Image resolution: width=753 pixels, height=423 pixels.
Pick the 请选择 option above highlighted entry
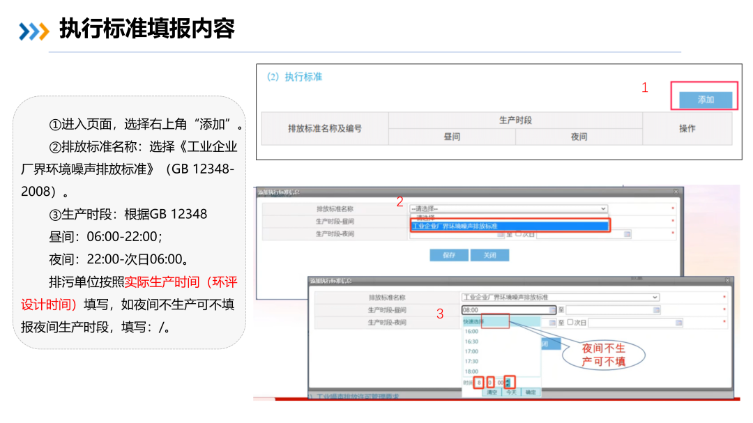[x=425, y=217]
